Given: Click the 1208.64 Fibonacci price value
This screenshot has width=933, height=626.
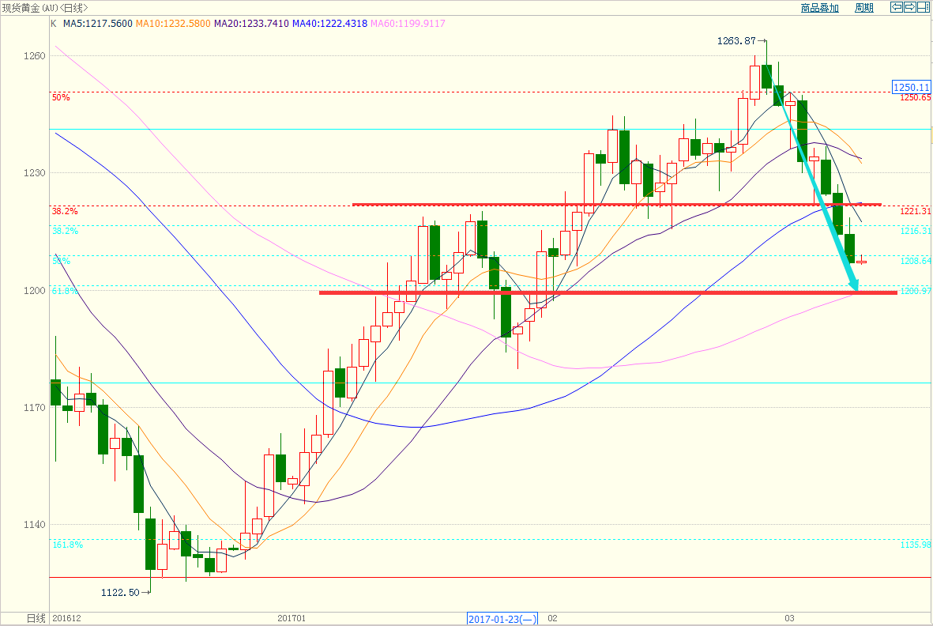Looking at the screenshot, I should click(x=915, y=262).
